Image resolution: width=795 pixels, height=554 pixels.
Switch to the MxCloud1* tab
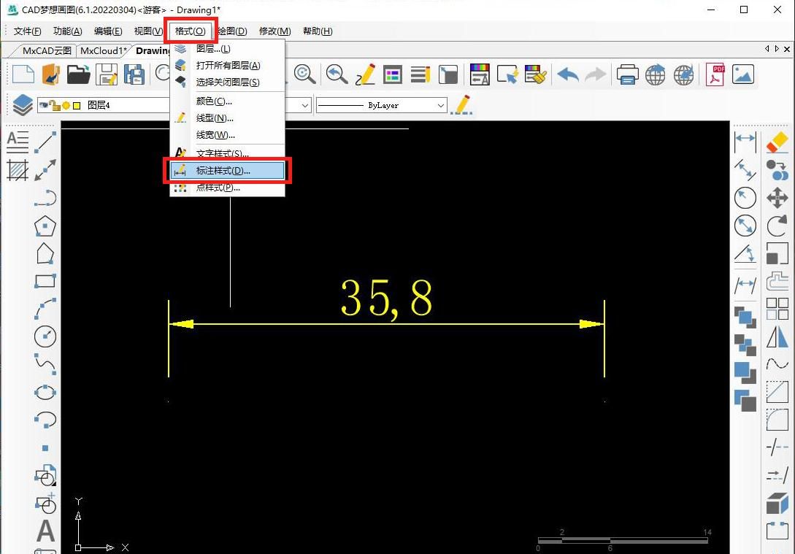point(104,50)
